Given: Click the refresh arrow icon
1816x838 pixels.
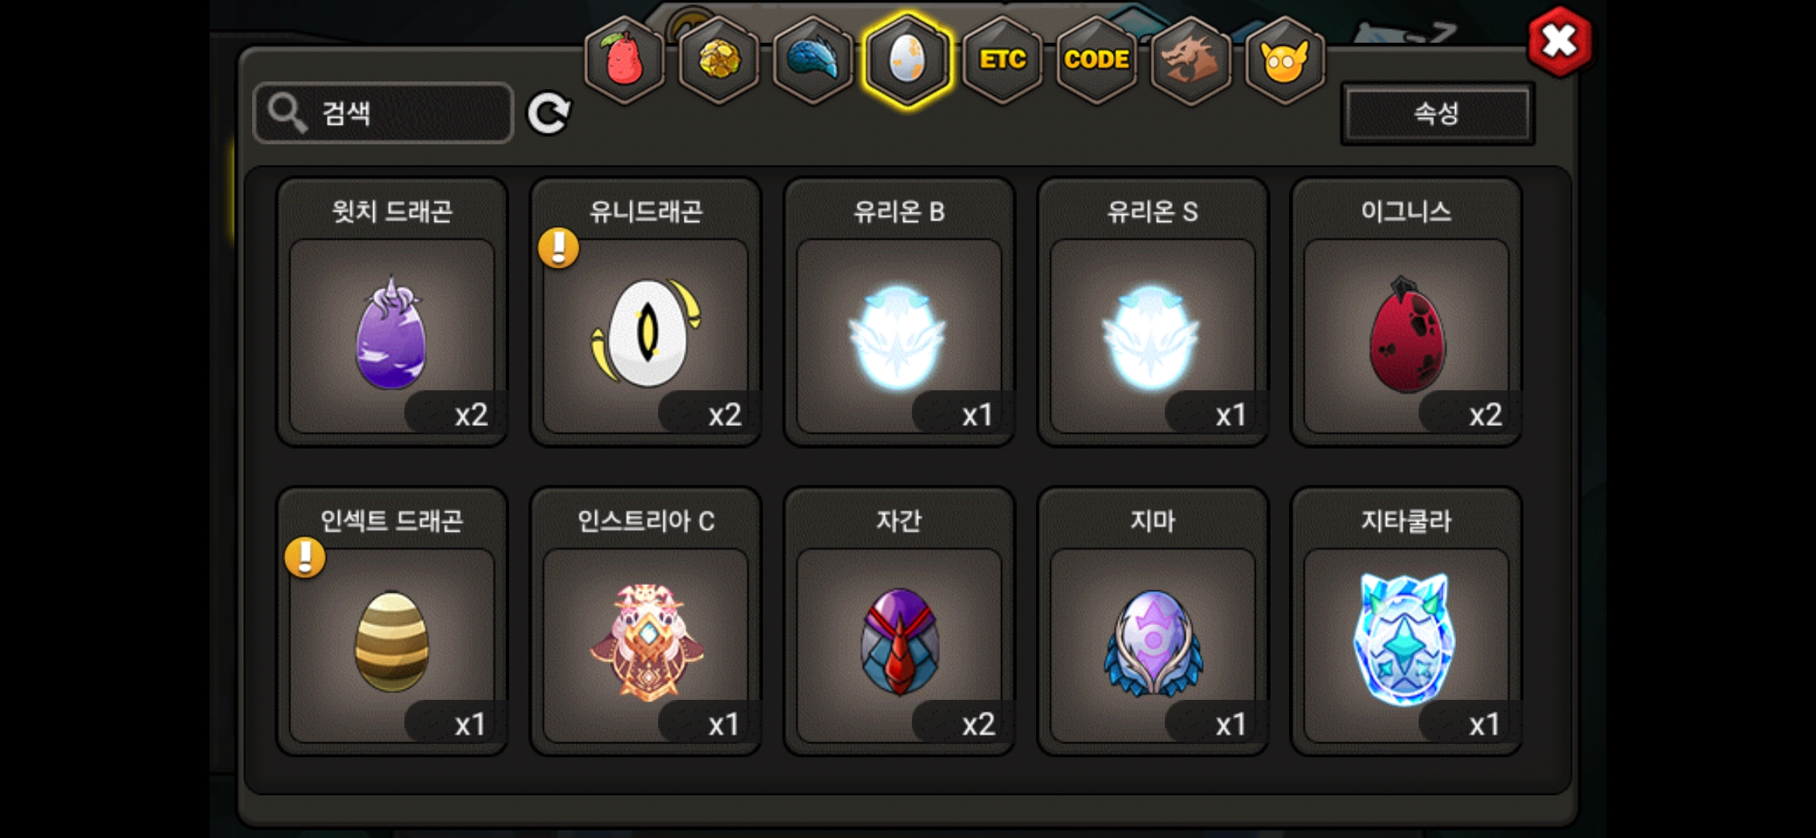Looking at the screenshot, I should click(x=549, y=114).
